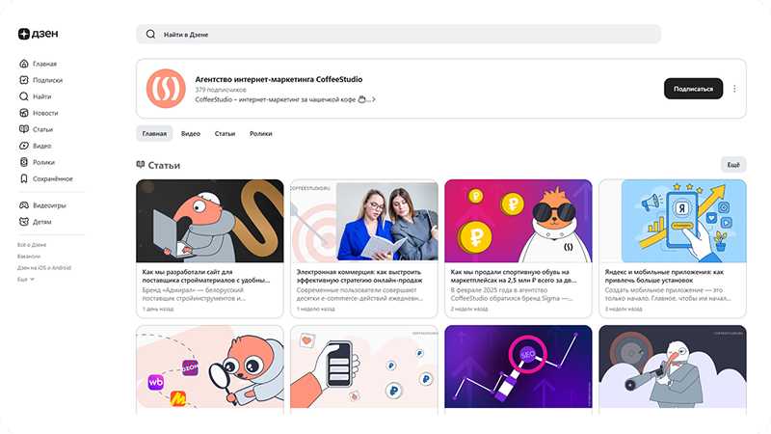Expand the Ещё list in sidebar footer
Image resolution: width=771 pixels, height=434 pixels.
tap(26, 279)
